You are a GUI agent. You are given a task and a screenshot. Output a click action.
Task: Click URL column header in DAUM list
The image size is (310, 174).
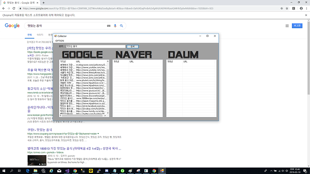pyautogui.click(x=198, y=62)
